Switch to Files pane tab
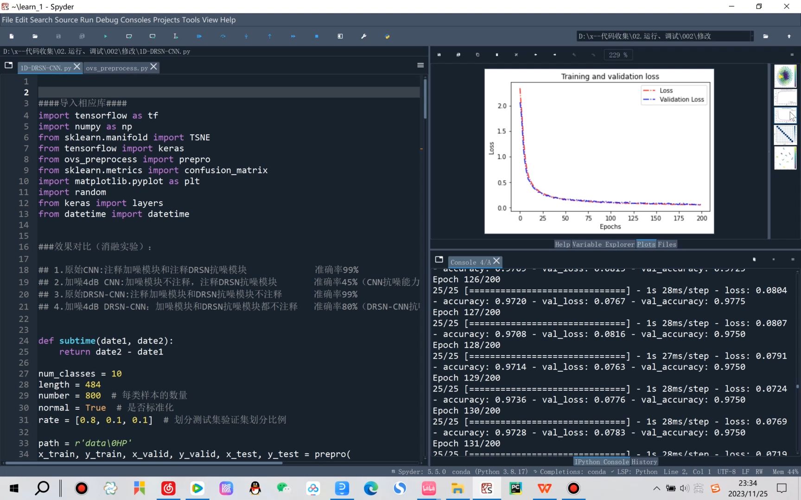 pos(667,244)
